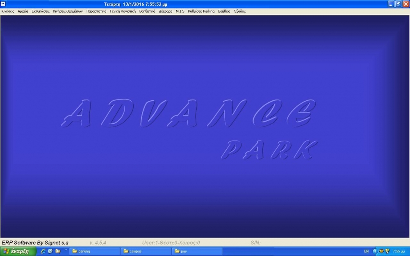This screenshot has width=410, height=256.
Task: Switch to the pay folder taskbar button
Action: [x=197, y=251]
